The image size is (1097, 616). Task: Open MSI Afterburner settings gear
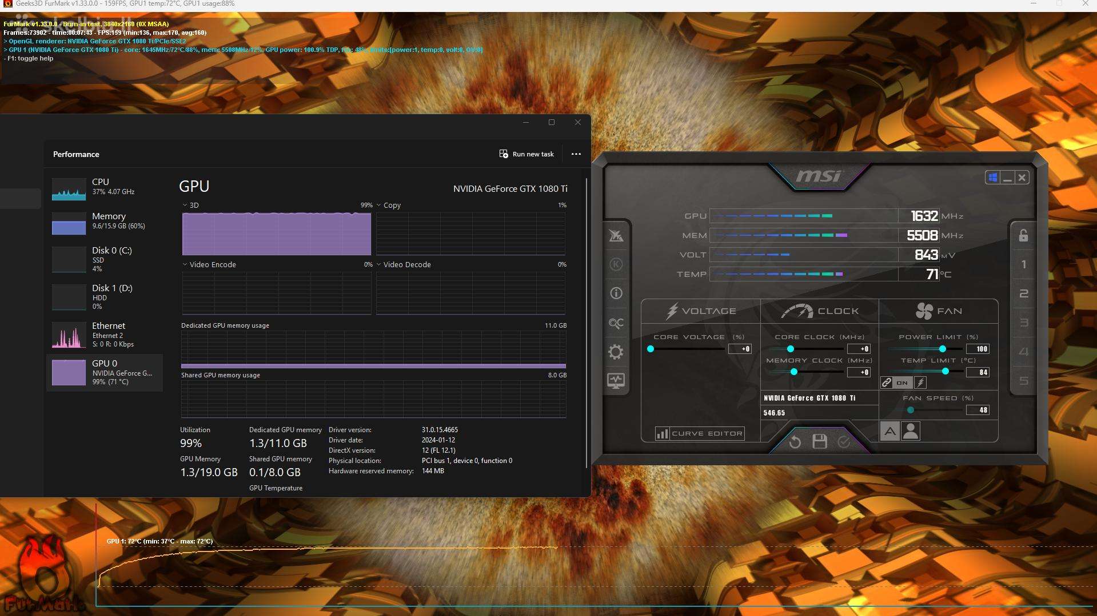pos(616,352)
